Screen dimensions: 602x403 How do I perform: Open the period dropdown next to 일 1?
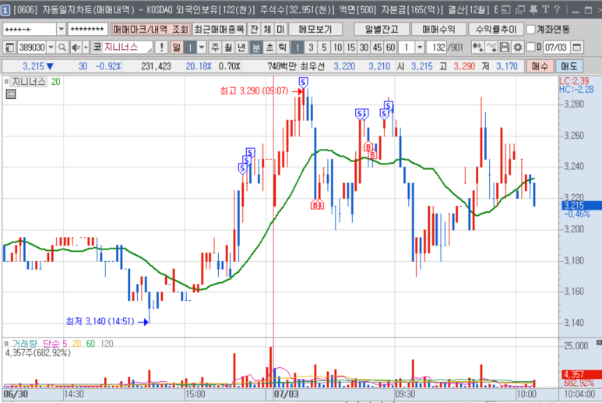coord(201,48)
